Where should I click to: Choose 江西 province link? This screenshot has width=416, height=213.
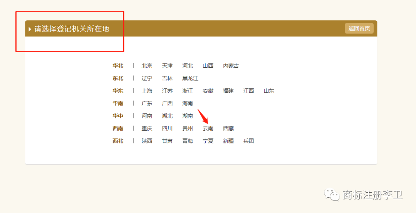(x=248, y=91)
